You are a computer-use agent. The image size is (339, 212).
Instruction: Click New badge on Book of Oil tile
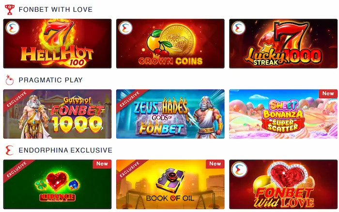[215, 164]
